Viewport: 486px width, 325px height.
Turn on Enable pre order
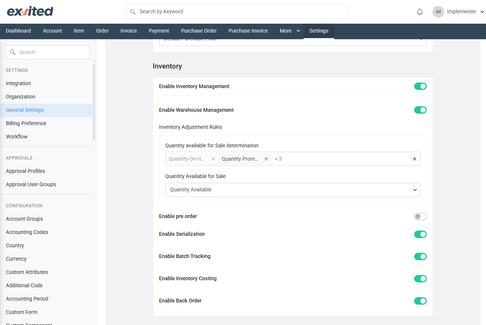(420, 217)
